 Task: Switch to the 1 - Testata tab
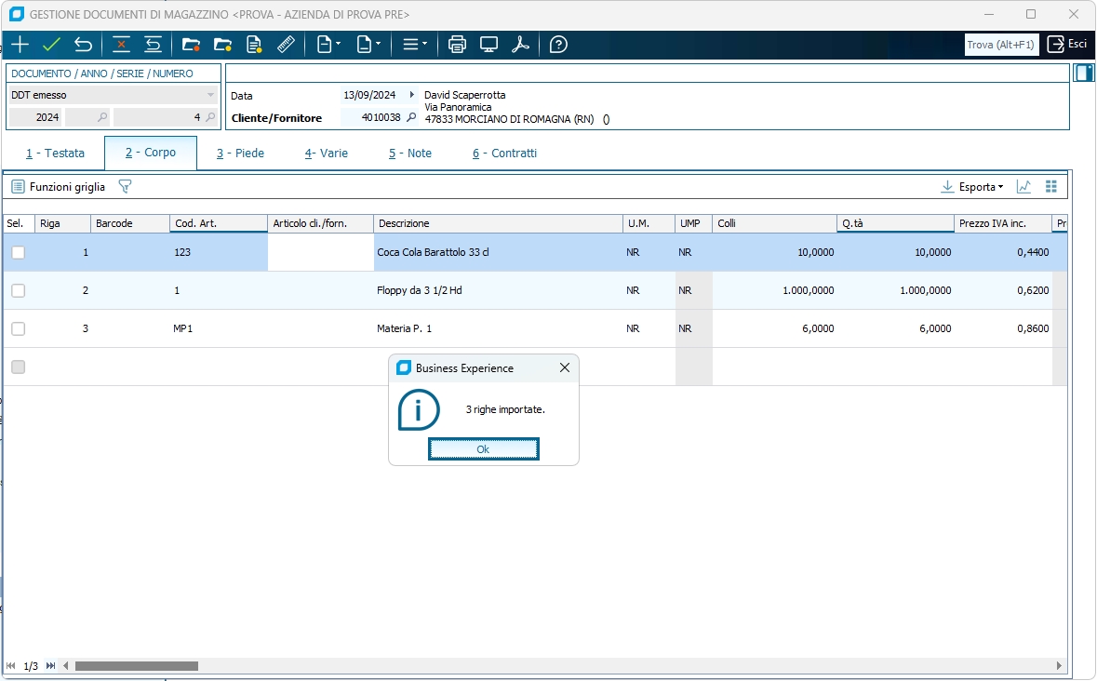click(55, 154)
